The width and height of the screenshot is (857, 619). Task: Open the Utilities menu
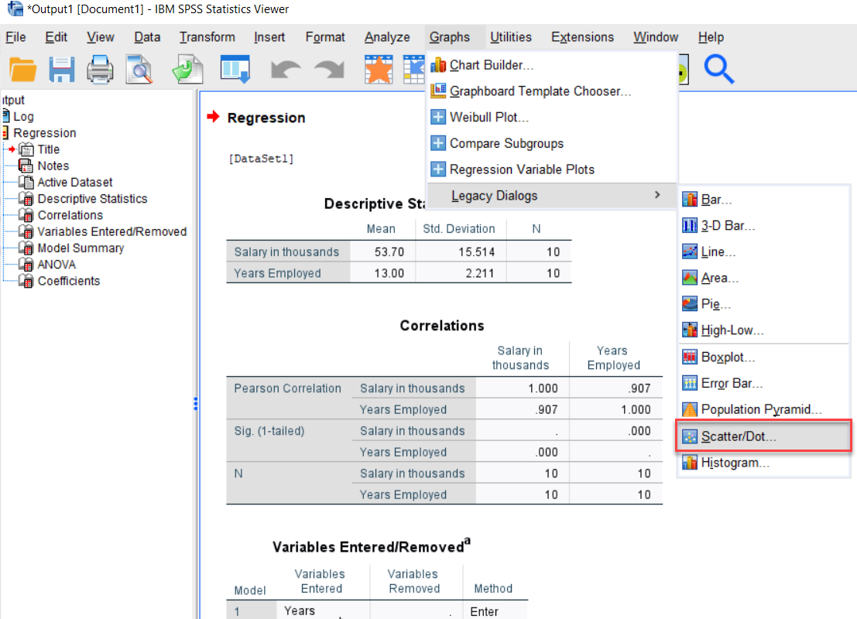click(x=510, y=37)
